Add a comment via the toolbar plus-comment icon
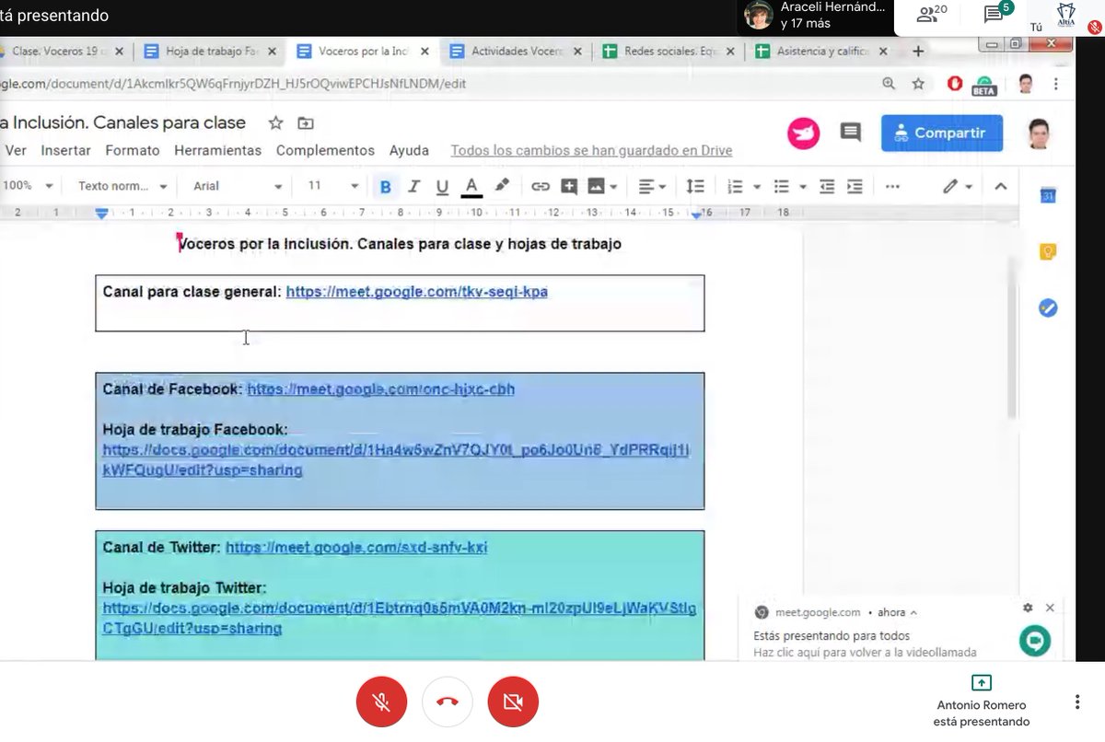Screen dimensions: 1105x742 pos(569,186)
